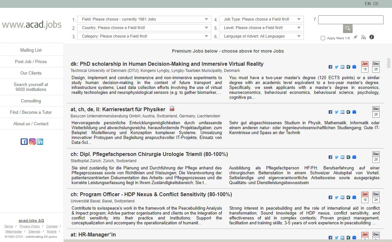The image size is (392, 242).
Task: Open the Karrierestart für Physiker job title
Action: point(118,109)
